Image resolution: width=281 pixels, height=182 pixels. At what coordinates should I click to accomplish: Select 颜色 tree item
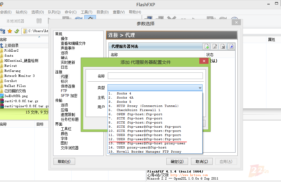tap(64, 134)
